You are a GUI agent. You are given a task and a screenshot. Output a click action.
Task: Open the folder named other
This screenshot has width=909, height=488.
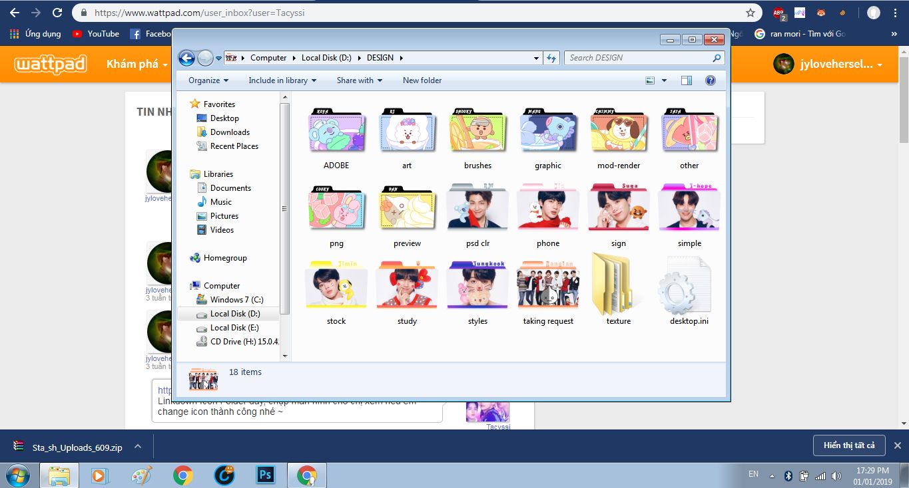click(x=689, y=138)
